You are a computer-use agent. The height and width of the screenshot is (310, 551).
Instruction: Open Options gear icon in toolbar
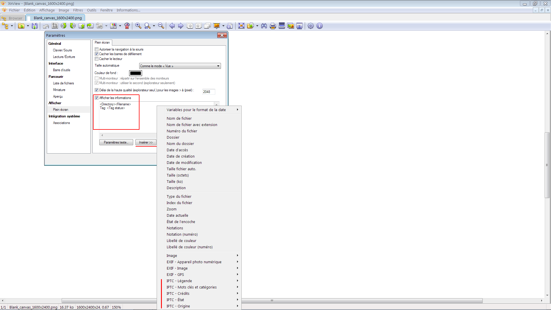[311, 26]
